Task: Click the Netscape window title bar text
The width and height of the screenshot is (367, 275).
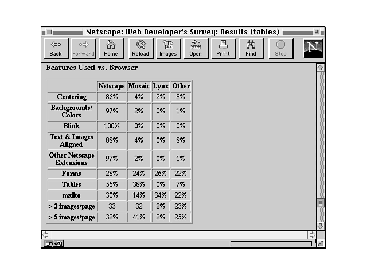Action: 182,32
